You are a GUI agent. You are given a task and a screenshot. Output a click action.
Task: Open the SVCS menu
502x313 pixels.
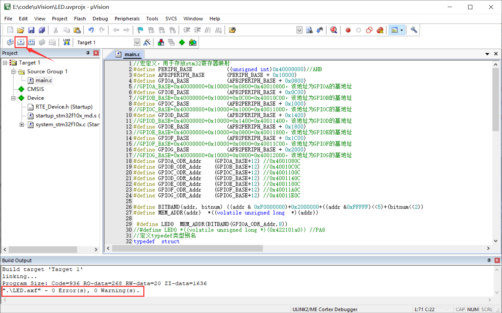point(171,19)
